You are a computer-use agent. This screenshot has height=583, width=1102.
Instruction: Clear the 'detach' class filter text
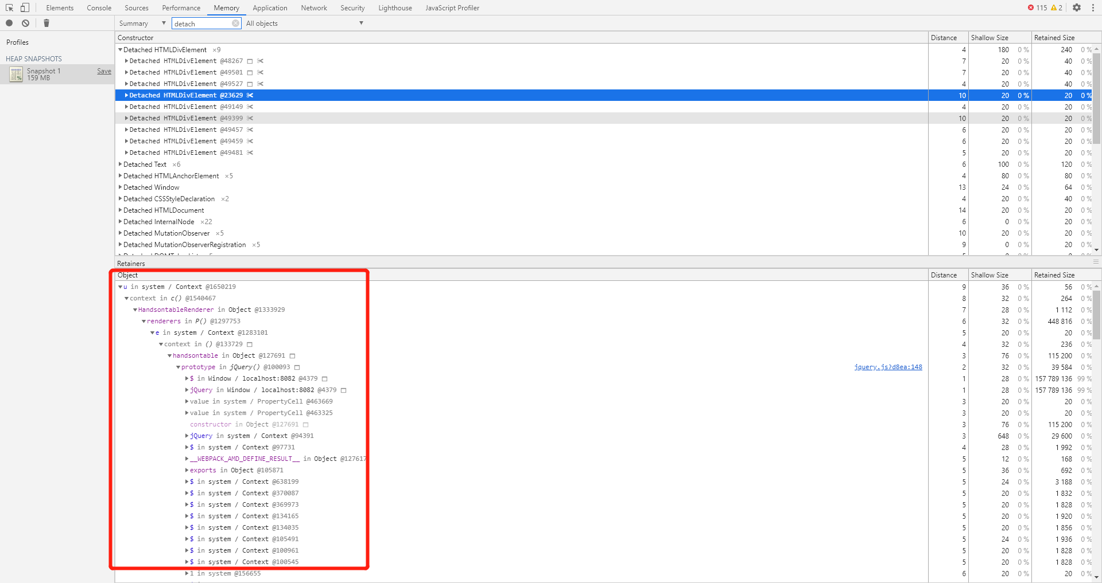coord(235,24)
